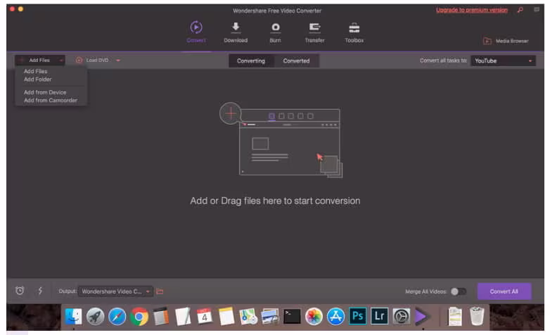The image size is (550, 335).
Task: Click the message icon at top right
Action: pyautogui.click(x=537, y=9)
